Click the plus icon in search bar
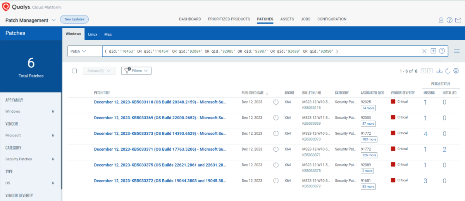This screenshot has height=201, width=465. coord(433,51)
